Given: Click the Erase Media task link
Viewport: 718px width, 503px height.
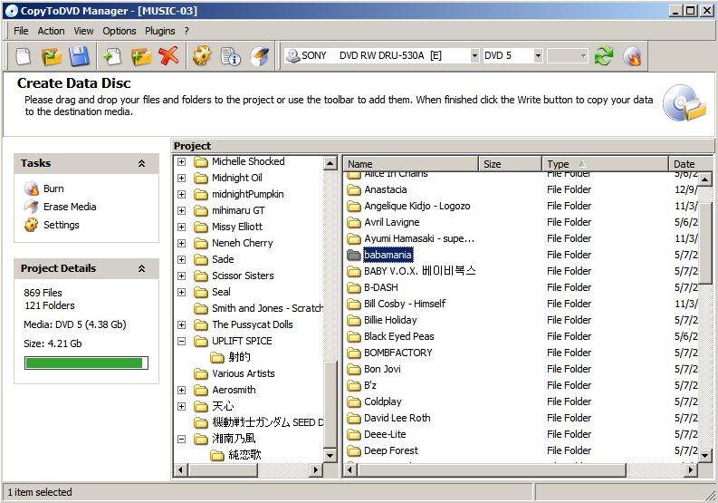Looking at the screenshot, I should pos(70,207).
